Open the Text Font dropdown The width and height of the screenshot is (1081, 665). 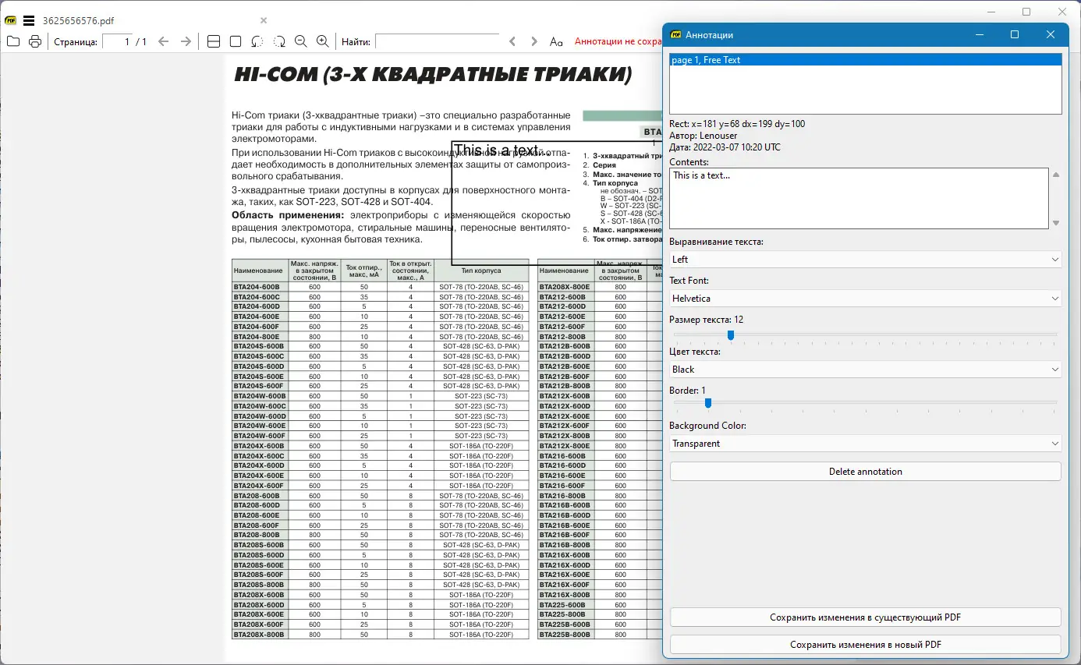coord(865,299)
